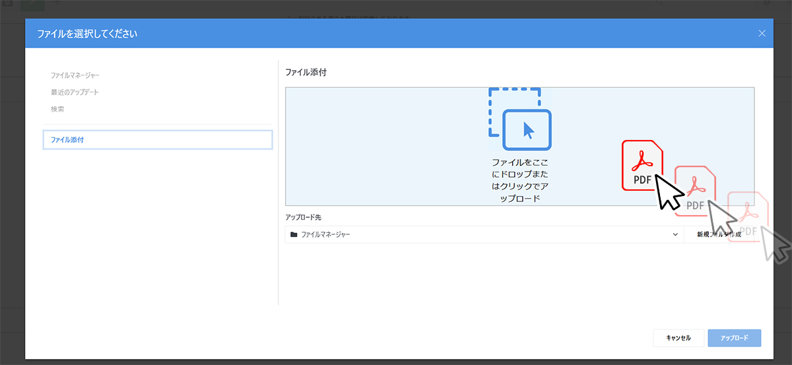Click the blue アップロード button
This screenshot has height=365, width=792.
[x=735, y=338]
